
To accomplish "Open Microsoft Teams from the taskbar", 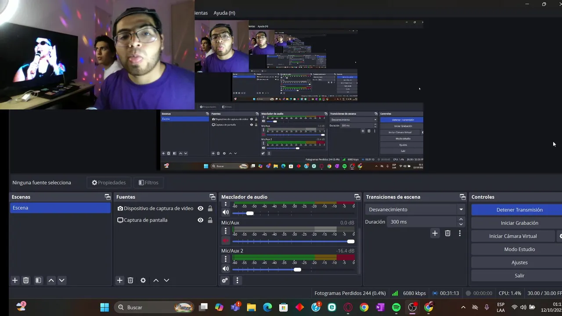I will (235, 307).
